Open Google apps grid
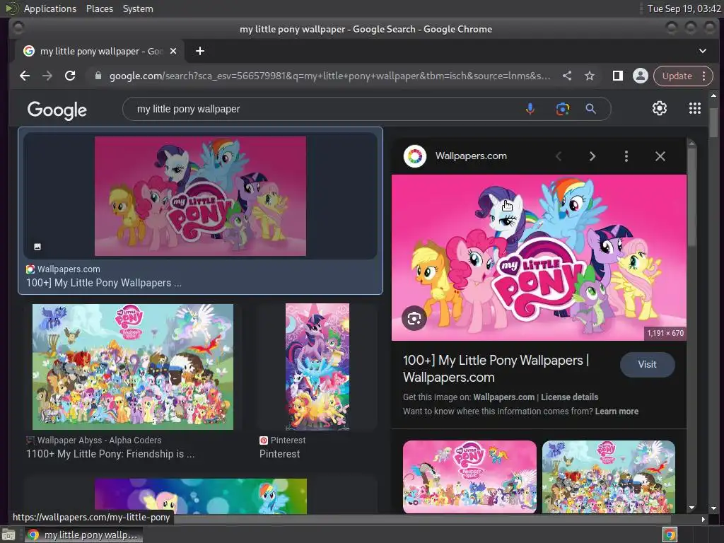 click(x=695, y=108)
